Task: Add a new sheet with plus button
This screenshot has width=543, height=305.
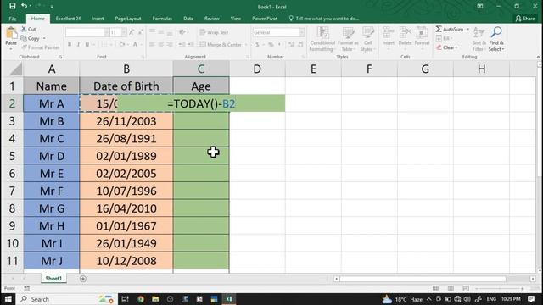Action: click(x=83, y=279)
